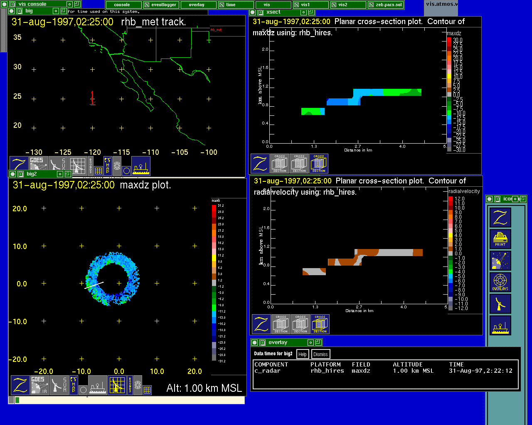Image resolution: width=532 pixels, height=425 pixels.
Task: Toggle the MAP overlay in big window
Action: [108, 165]
